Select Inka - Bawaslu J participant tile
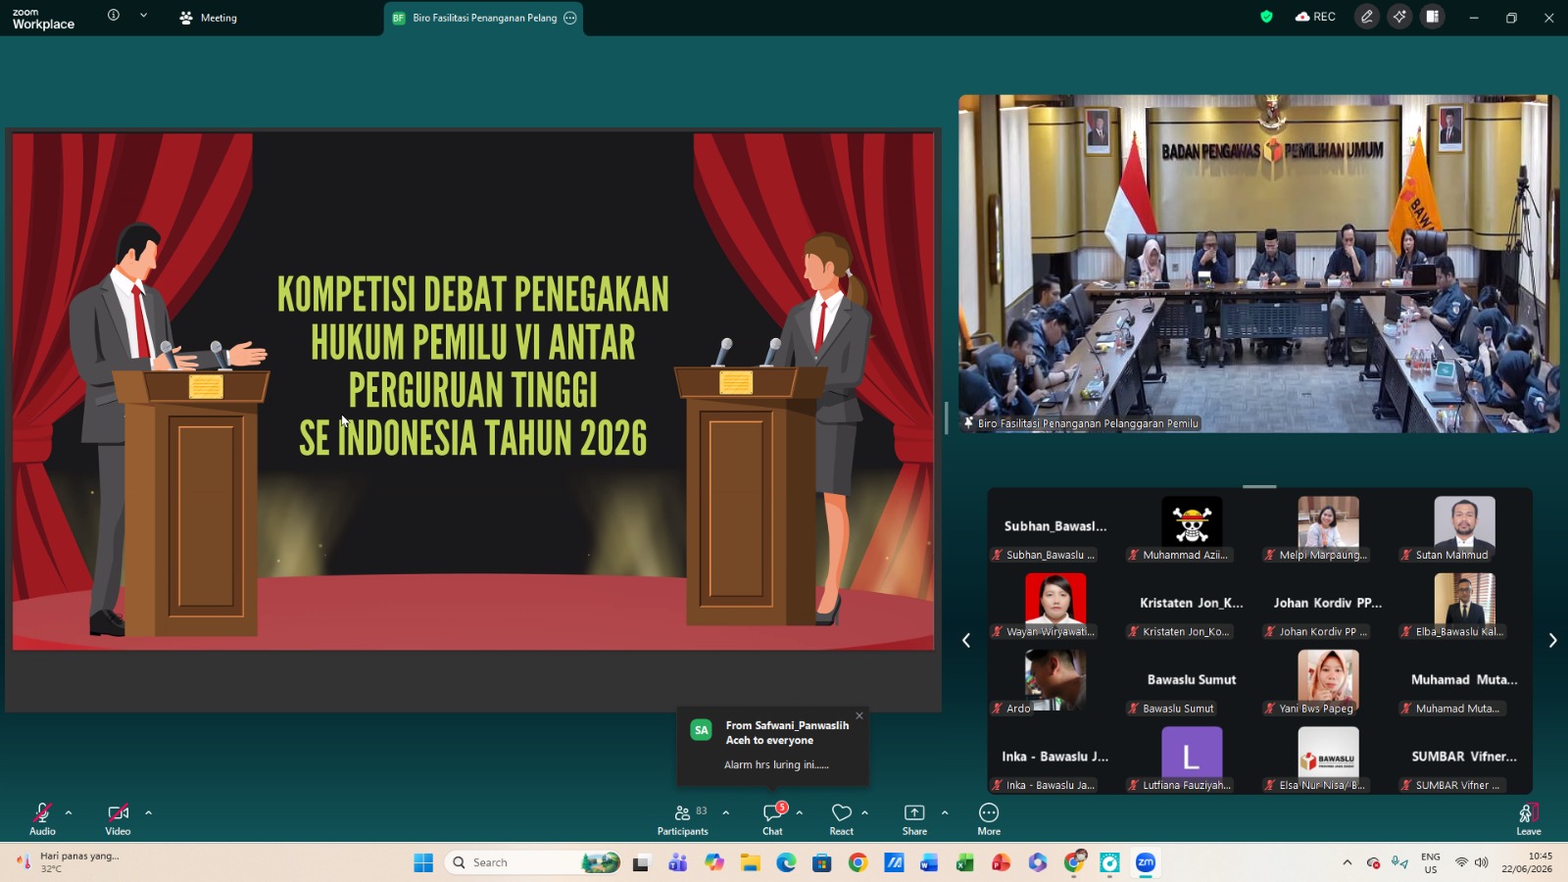This screenshot has height=882, width=1568. click(x=1055, y=759)
